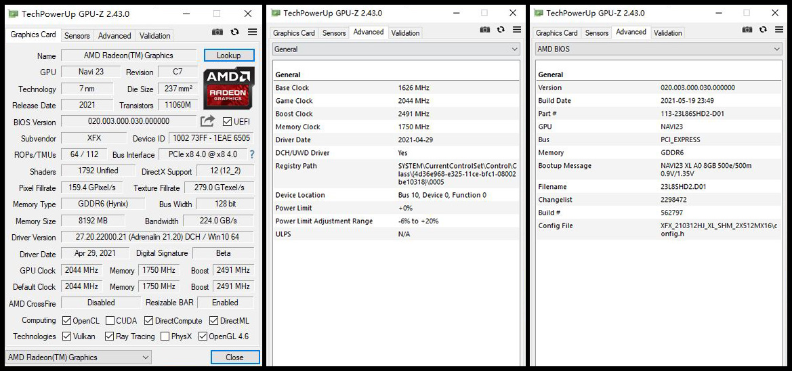
Task: Open the AMD Radeon(TM) Graphics GPU selector dropdown
Action: click(79, 357)
